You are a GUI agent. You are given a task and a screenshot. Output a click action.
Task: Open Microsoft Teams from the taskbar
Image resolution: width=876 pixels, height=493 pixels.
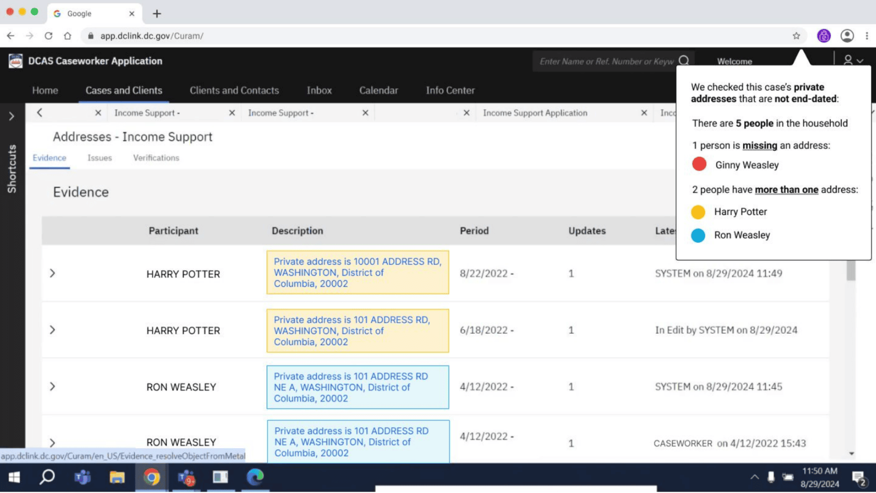(x=83, y=477)
